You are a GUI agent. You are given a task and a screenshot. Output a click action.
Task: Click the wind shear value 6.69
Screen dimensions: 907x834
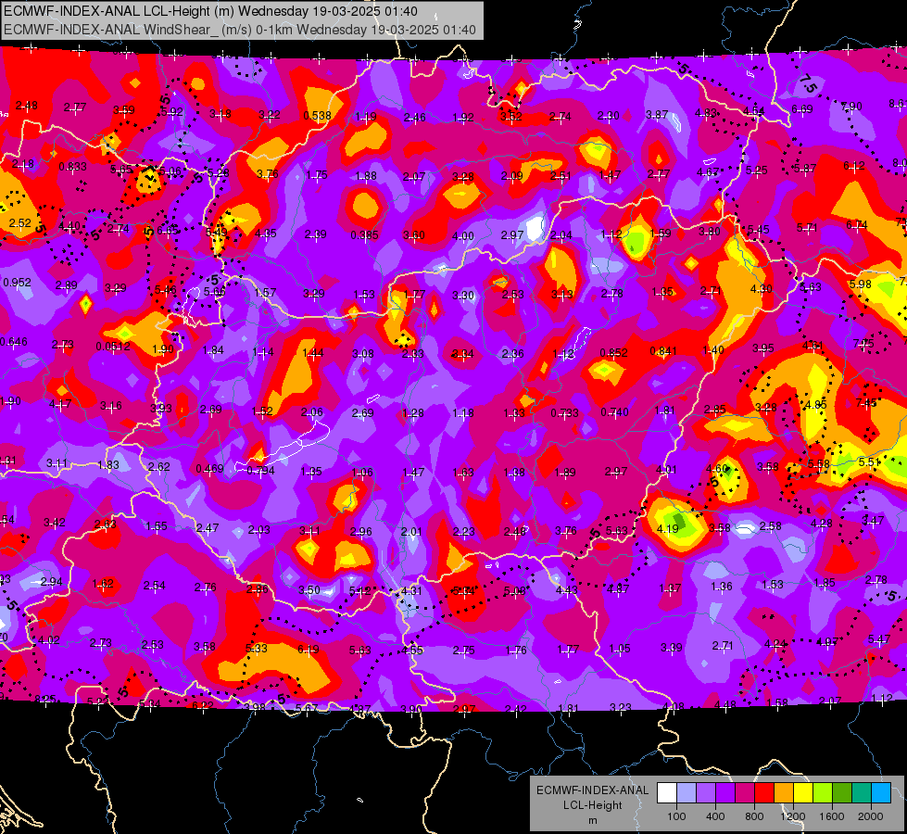[x=801, y=108]
